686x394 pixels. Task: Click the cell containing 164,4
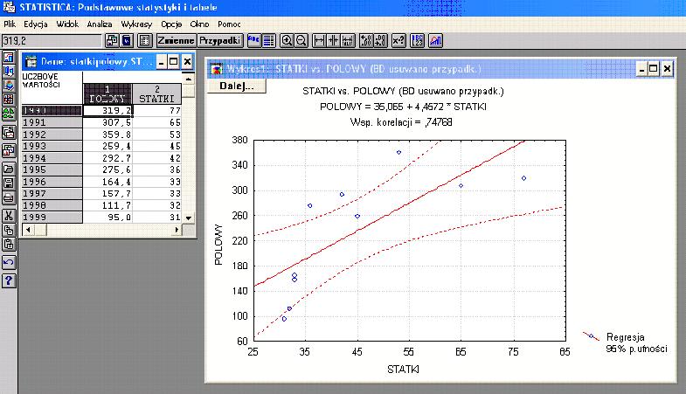[x=107, y=182]
